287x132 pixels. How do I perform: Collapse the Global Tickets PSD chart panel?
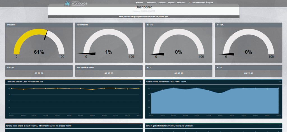pos(280,82)
